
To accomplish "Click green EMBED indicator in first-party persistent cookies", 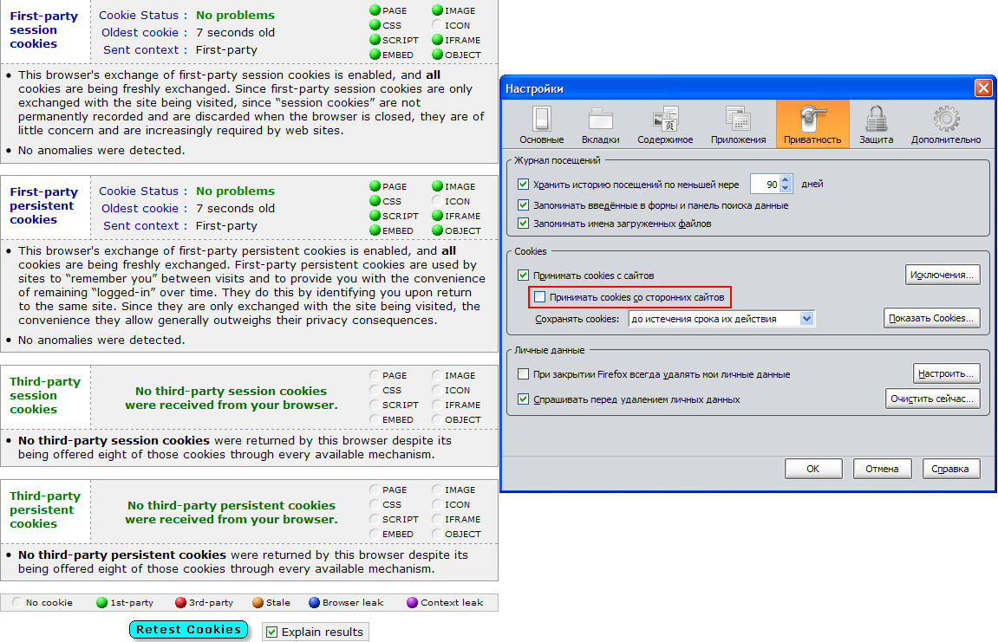I will click(x=375, y=230).
